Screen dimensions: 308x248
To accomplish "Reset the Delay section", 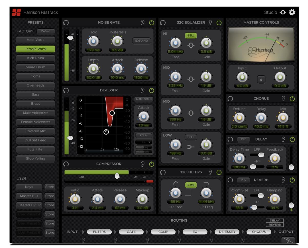I will pos(230,139).
